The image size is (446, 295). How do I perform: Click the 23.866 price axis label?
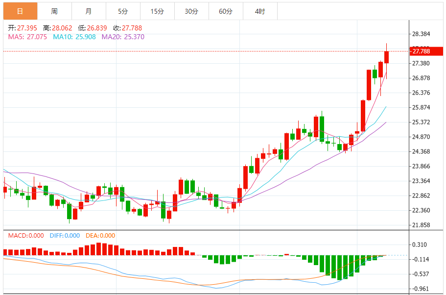(x=421, y=166)
